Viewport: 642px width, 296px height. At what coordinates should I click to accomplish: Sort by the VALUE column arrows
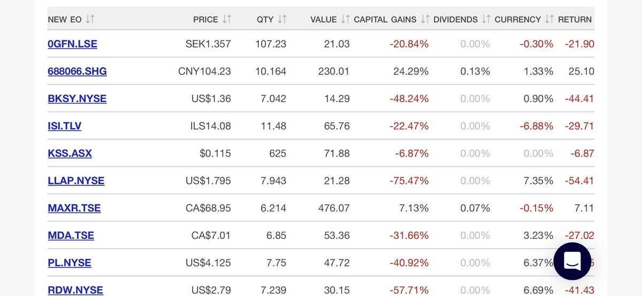pyautogui.click(x=345, y=19)
